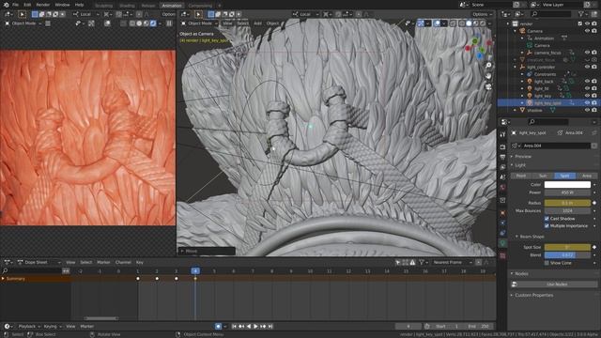Toggle camera view gizmo in 3D viewport
The height and width of the screenshot is (338, 601).
tap(488, 86)
